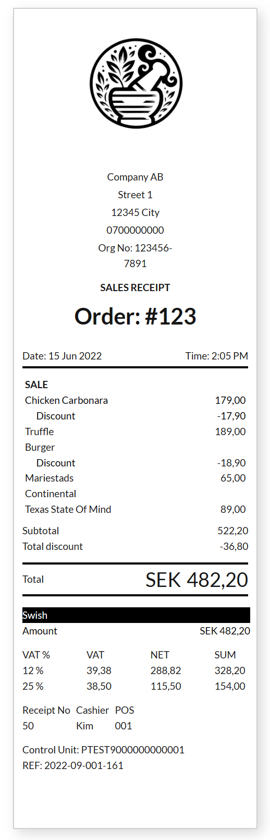Click the Org No 123456-7891 text

(136, 256)
